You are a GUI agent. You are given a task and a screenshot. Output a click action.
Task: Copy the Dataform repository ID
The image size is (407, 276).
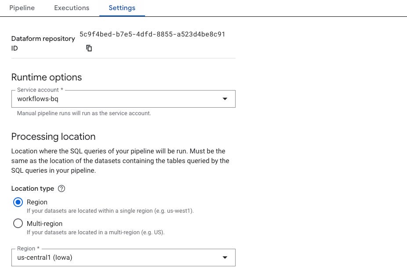[89, 48]
